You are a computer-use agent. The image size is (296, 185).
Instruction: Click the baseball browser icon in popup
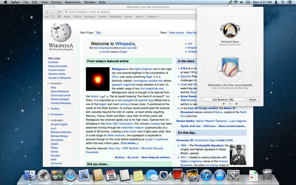point(230,68)
